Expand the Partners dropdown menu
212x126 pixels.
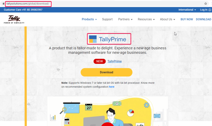(125, 19)
